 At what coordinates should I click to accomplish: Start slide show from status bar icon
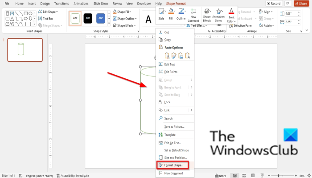[262, 176]
